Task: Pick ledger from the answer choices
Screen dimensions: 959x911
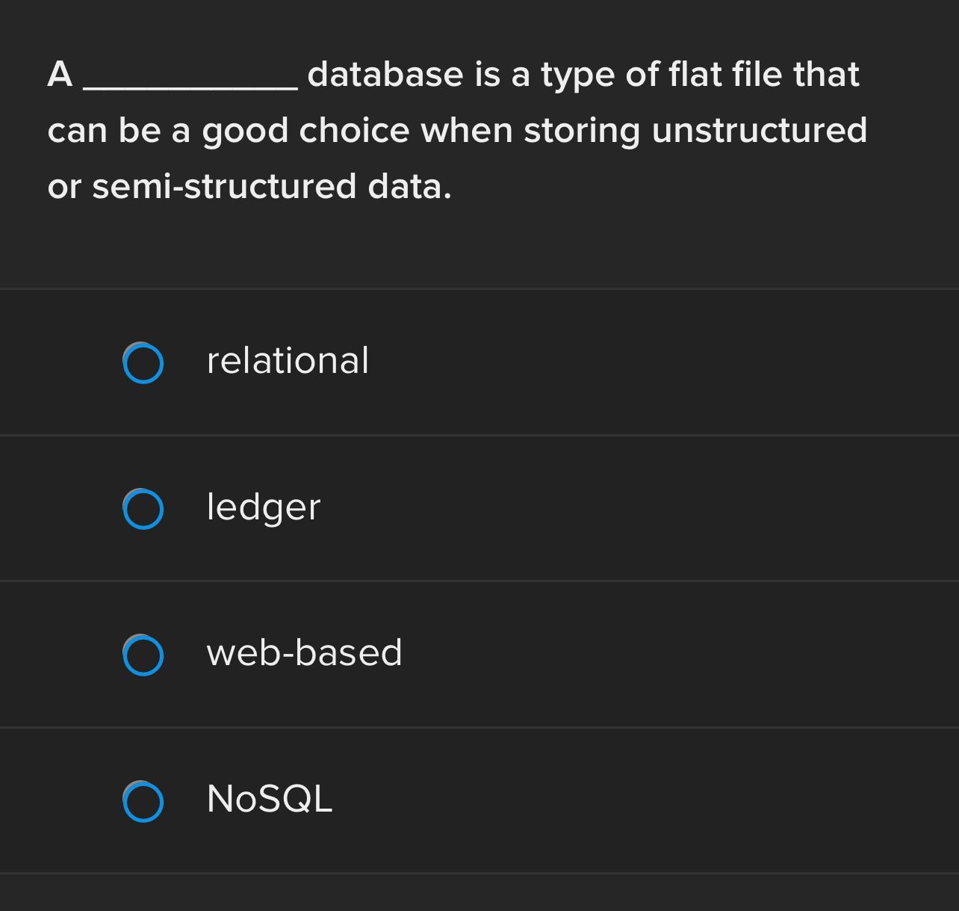Action: click(x=263, y=509)
